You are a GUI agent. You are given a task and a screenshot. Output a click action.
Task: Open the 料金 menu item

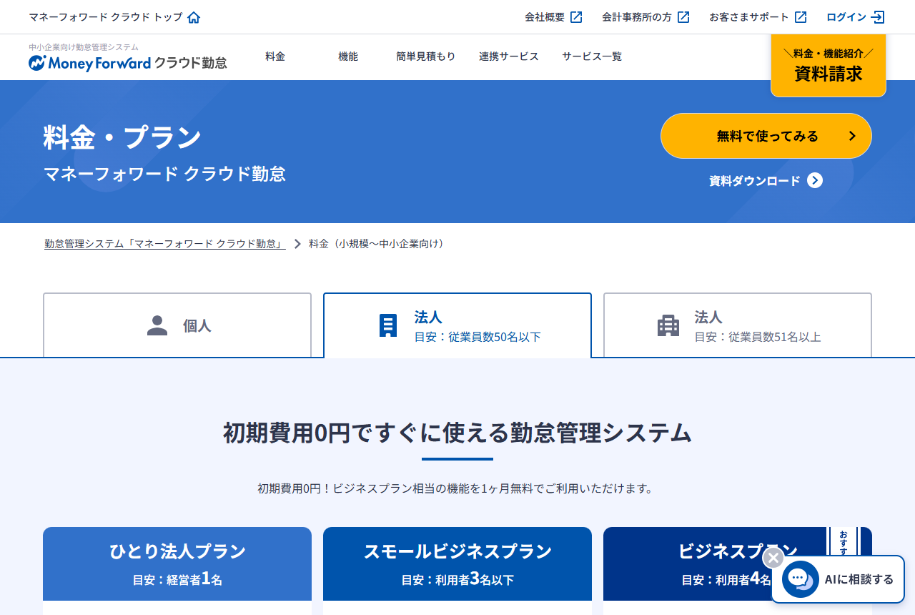(x=275, y=56)
